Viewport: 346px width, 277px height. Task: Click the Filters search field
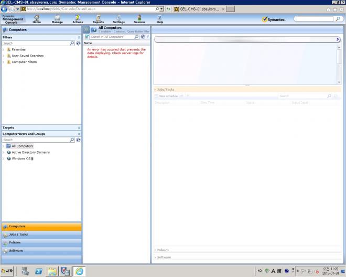point(36,44)
